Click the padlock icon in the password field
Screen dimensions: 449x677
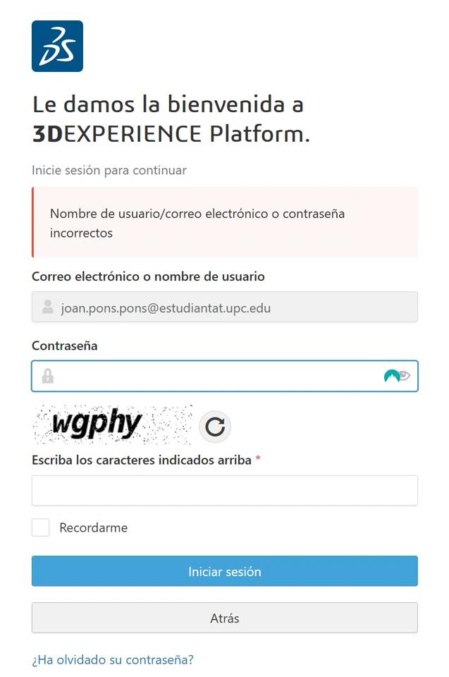(x=48, y=377)
